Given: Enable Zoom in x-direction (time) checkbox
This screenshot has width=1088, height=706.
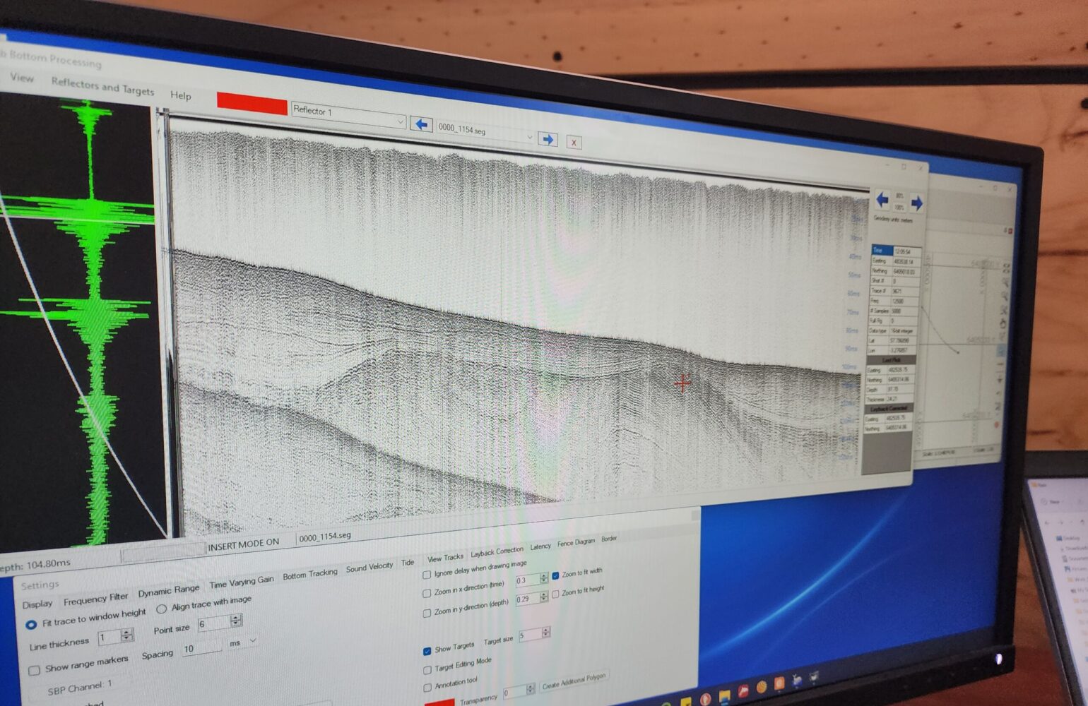Looking at the screenshot, I should pyautogui.click(x=427, y=594).
